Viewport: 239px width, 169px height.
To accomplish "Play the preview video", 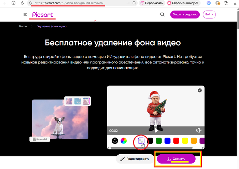I will tap(156, 130).
